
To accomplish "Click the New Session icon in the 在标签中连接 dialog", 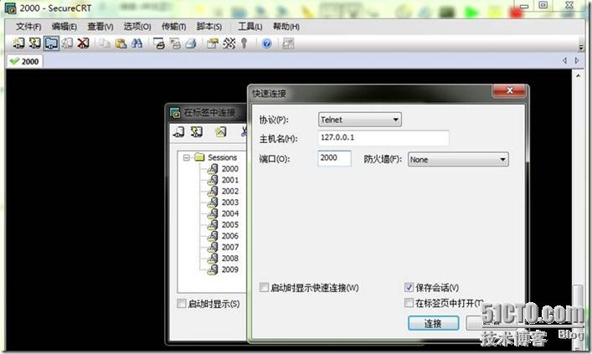I will click(220, 131).
